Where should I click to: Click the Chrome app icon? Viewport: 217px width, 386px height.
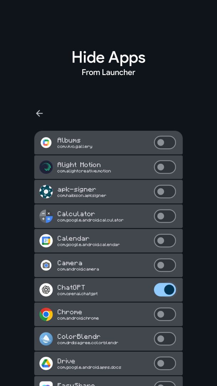(x=46, y=315)
